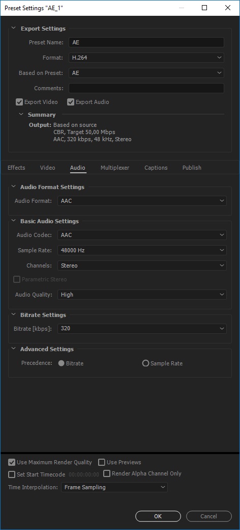The height and width of the screenshot is (530, 240).
Task: Collapse the Bitrate Settings section
Action: [x=14, y=314]
